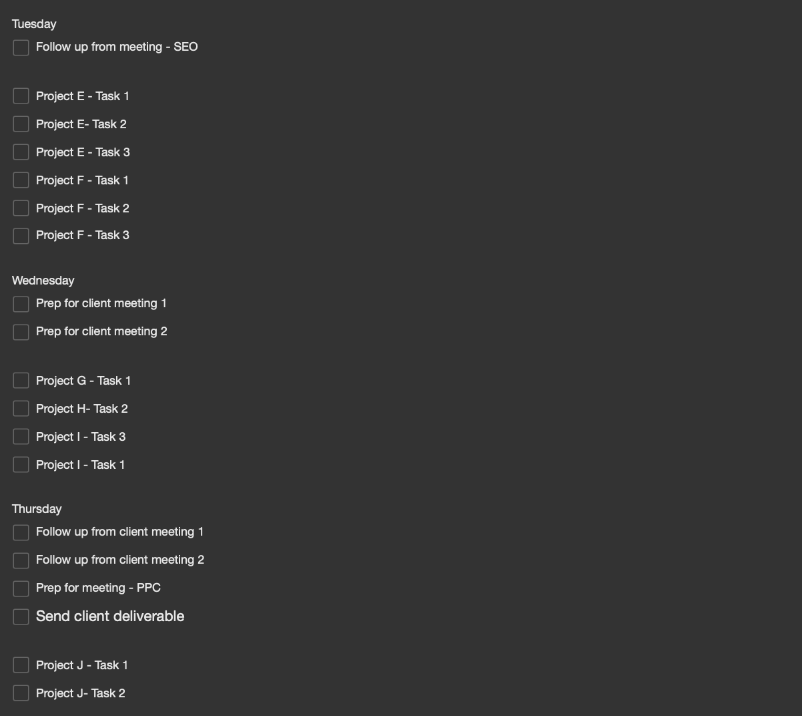Tick 'Follow up from client meeting 1' checkbox

(21, 532)
